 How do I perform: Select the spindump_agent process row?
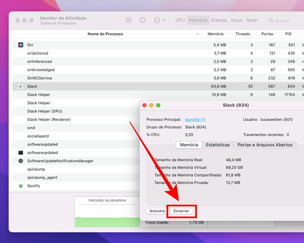click(76, 178)
